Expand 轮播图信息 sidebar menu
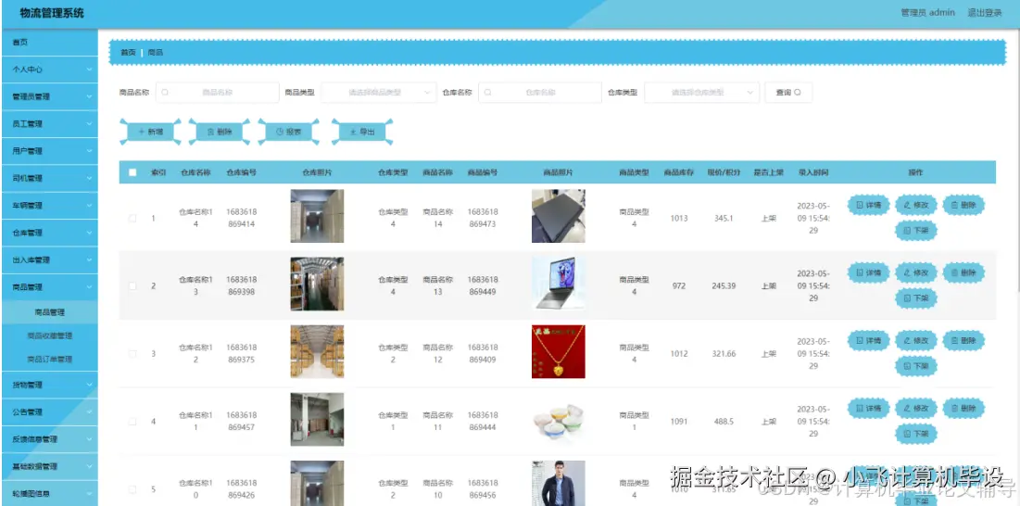Image resolution: width=1020 pixels, height=506 pixels. 49,494
